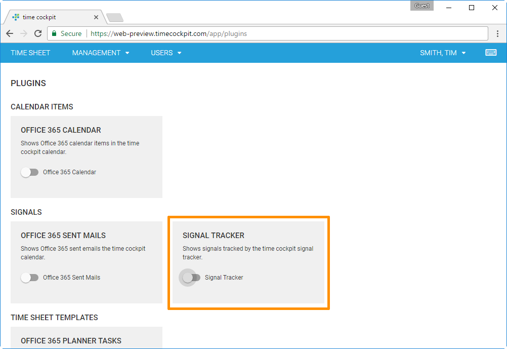Click the 'Office 365 Sent Mails' toggle label

pyautogui.click(x=71, y=278)
